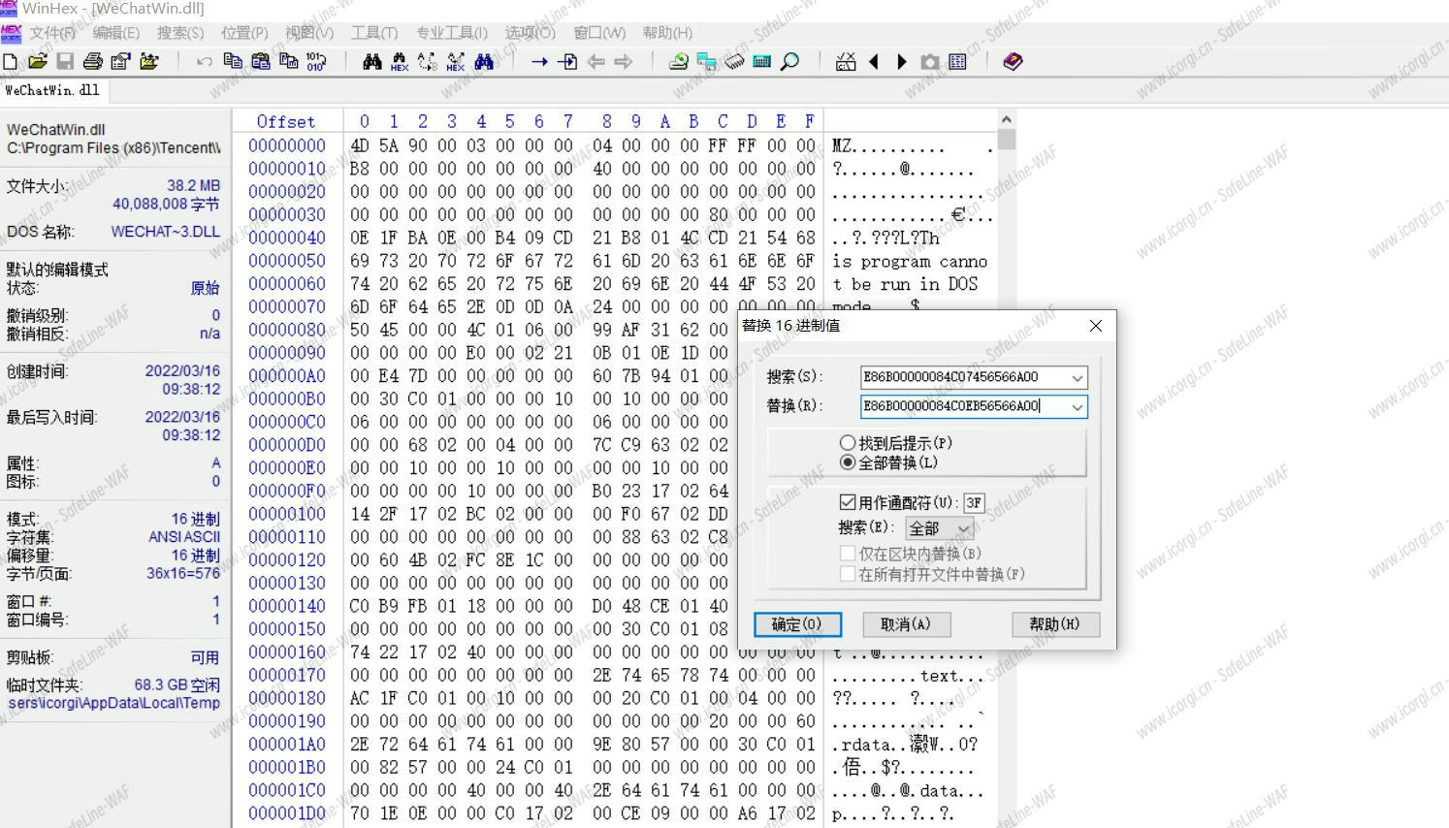Open Find hex values icon
This screenshot has height=828, width=1449.
tap(400, 62)
